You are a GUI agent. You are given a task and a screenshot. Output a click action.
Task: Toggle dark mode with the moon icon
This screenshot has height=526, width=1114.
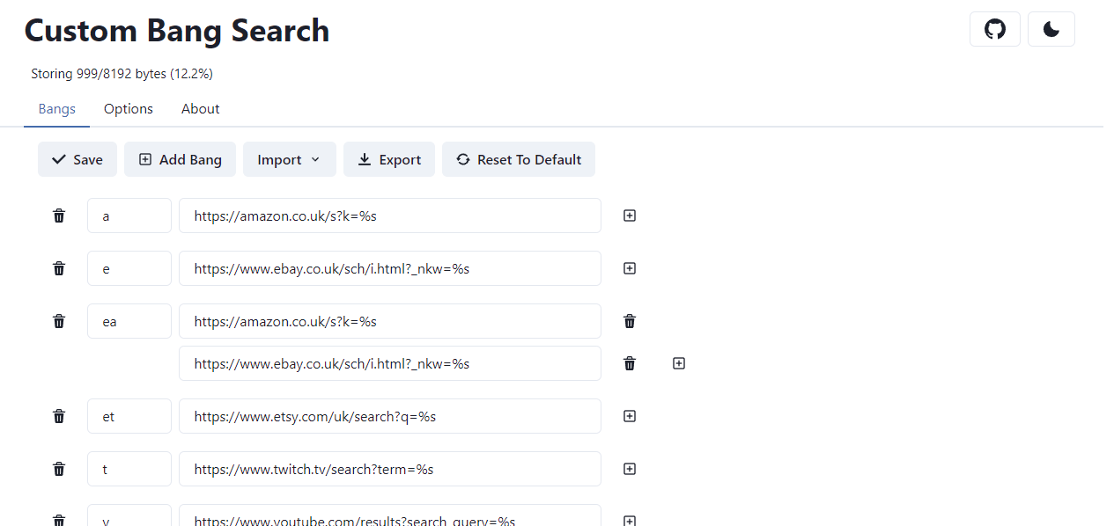pyautogui.click(x=1051, y=28)
